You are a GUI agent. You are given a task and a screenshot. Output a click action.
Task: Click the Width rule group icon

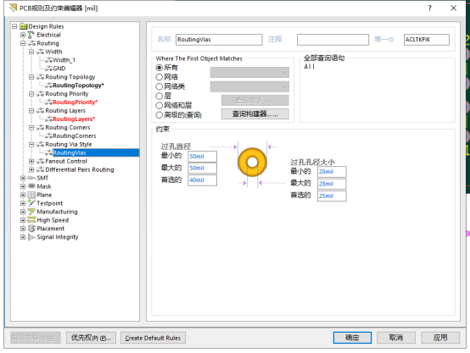(x=40, y=52)
